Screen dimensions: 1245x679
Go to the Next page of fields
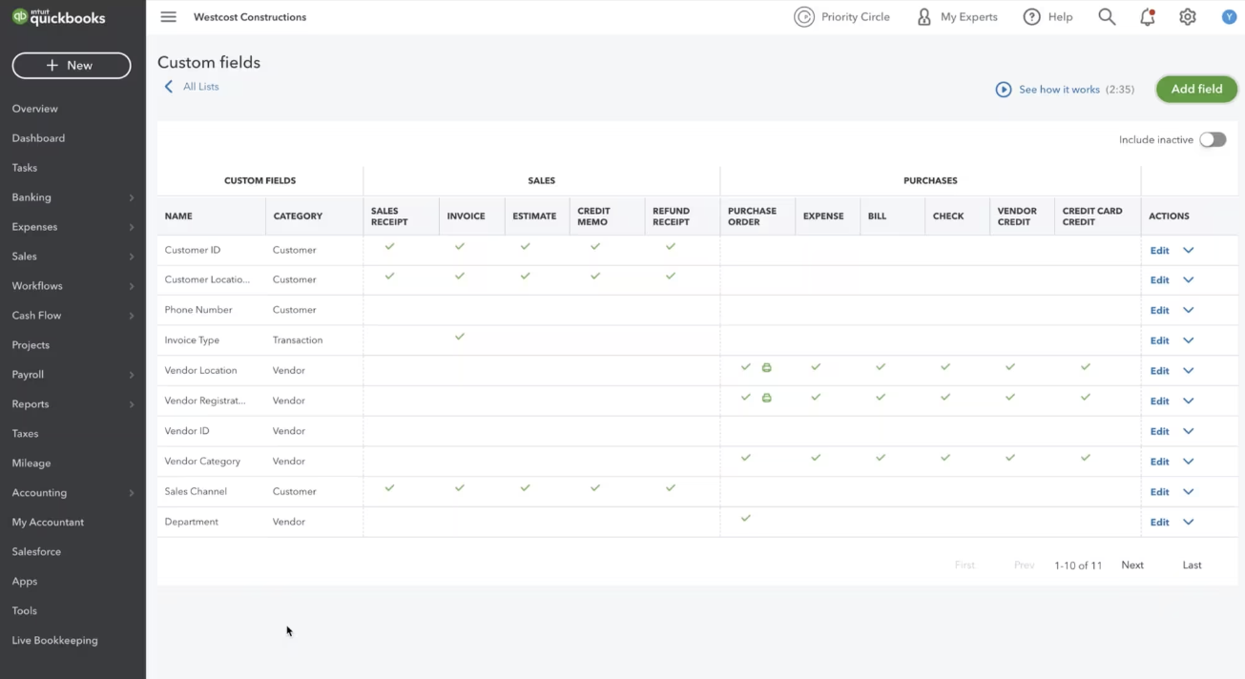pos(1132,566)
